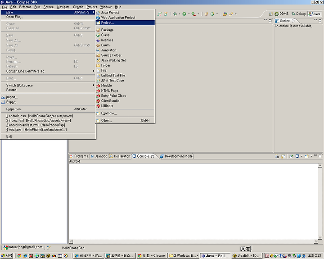The image size is (324, 259).
Task: Expand Convert Line Delimiters To submenu
Action: [48, 71]
